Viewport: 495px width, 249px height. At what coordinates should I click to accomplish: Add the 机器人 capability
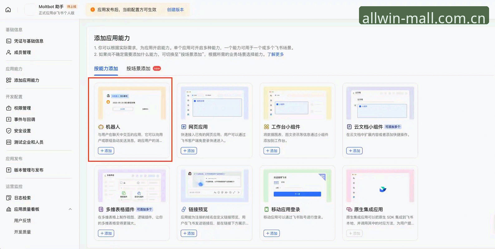(x=106, y=151)
